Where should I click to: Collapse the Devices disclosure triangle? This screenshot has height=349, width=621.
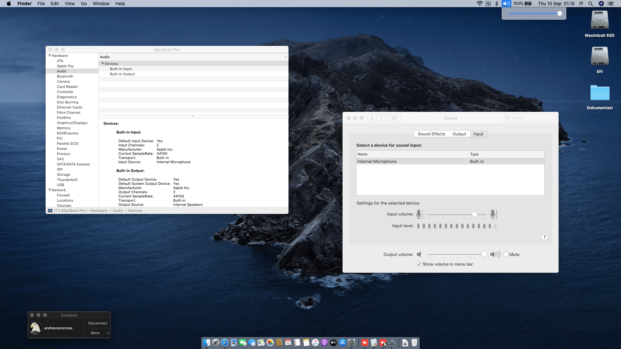(x=103, y=64)
